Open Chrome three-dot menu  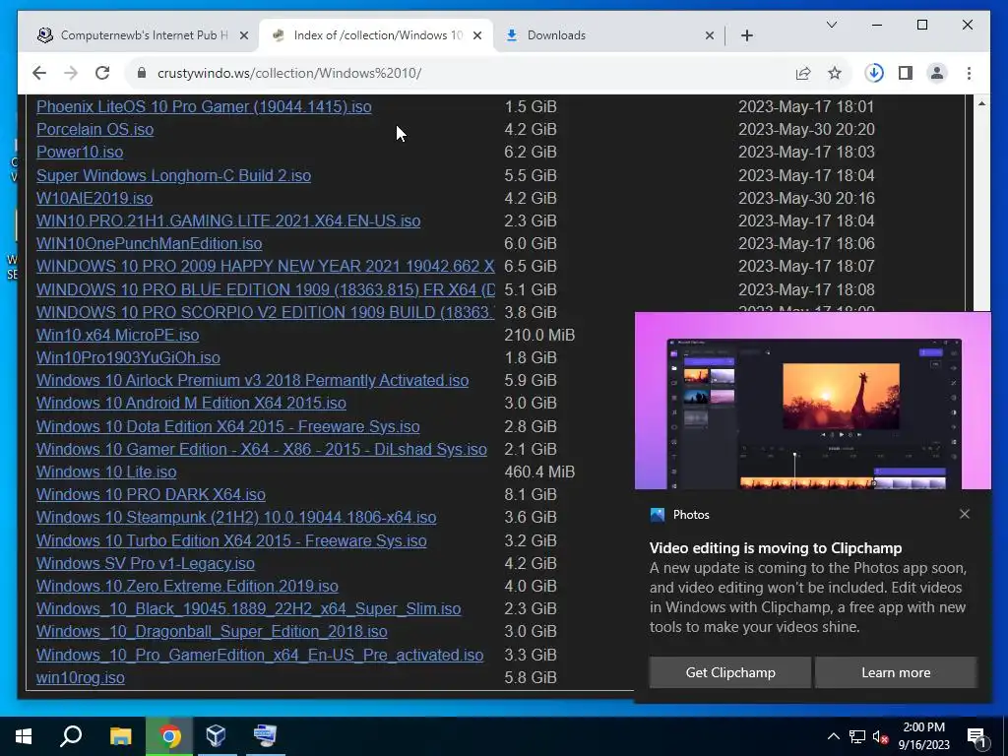pos(969,73)
